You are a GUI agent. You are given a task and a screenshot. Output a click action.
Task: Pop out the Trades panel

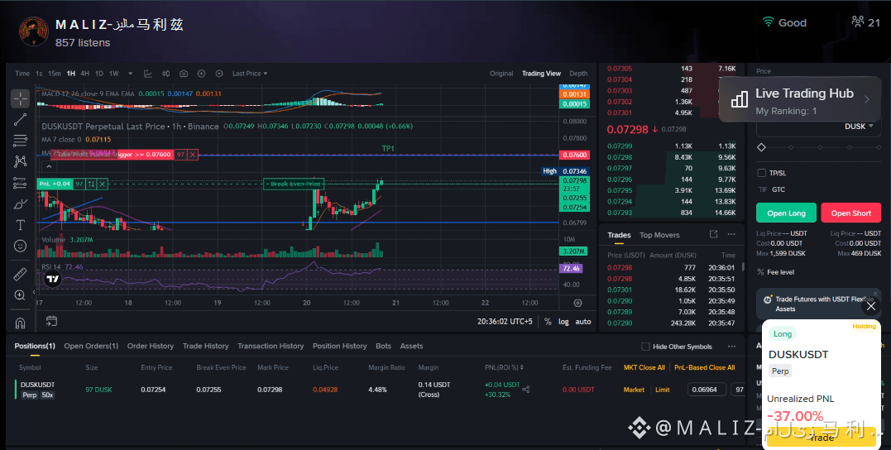pyautogui.click(x=714, y=234)
